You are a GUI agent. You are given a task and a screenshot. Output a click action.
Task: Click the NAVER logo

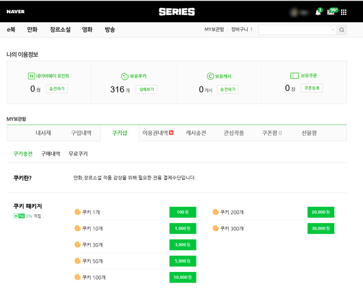tap(16, 12)
